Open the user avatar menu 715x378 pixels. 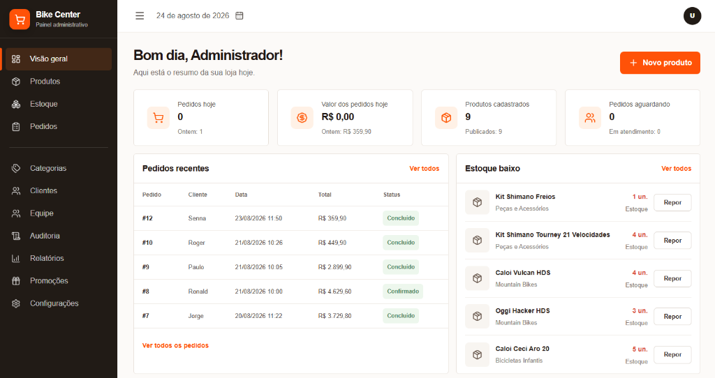692,16
